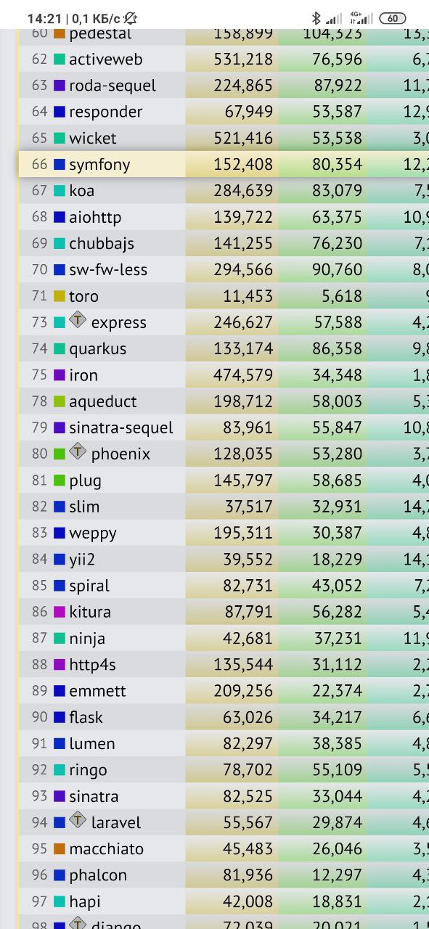The width and height of the screenshot is (429, 929).
Task: Click the yellow color square beside toro
Action: click(60, 296)
